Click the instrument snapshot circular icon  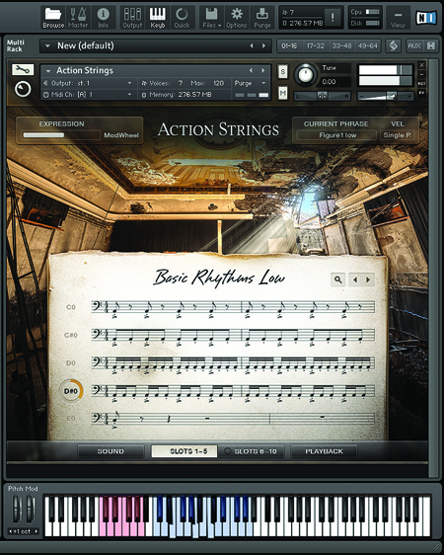click(23, 89)
